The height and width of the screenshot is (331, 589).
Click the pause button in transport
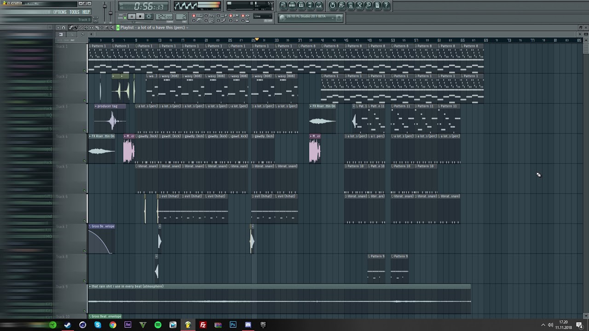pyautogui.click(x=132, y=17)
